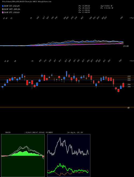
Task: Click the chart title mentioning MunafaSutra.com
Action: 27,2
